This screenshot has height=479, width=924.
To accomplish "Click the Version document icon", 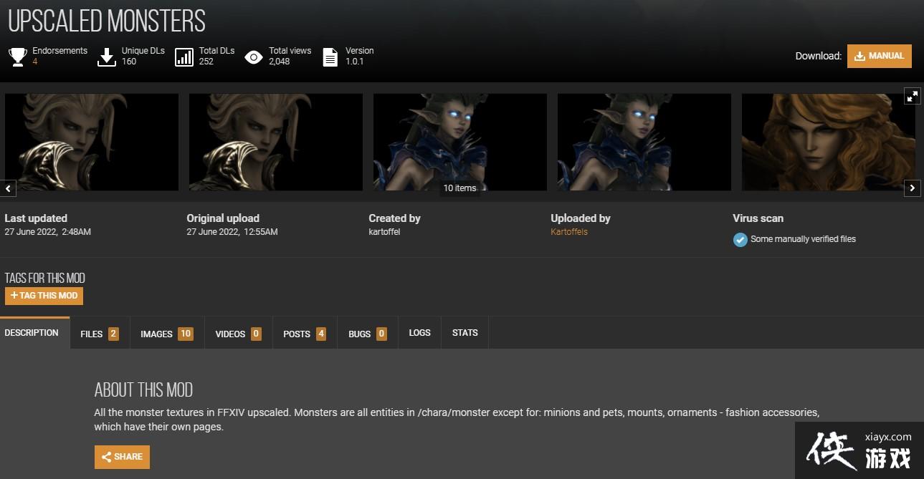I will 330,57.
